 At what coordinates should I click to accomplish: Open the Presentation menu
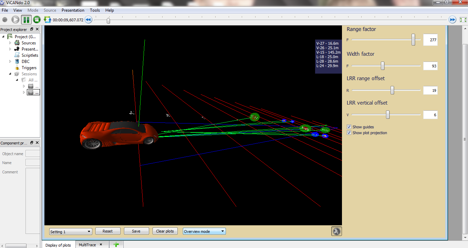click(x=73, y=10)
